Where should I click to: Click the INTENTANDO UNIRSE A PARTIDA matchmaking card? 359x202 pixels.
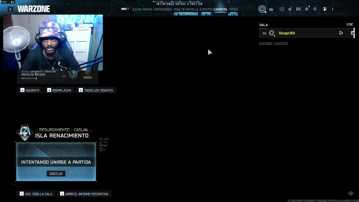tap(56, 162)
